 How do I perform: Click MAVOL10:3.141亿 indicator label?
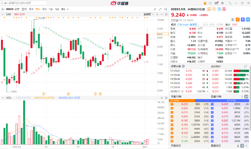tap(69, 98)
